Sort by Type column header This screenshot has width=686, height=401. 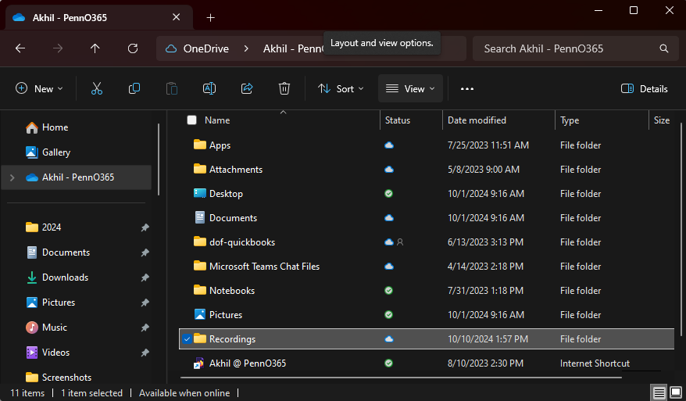click(569, 120)
